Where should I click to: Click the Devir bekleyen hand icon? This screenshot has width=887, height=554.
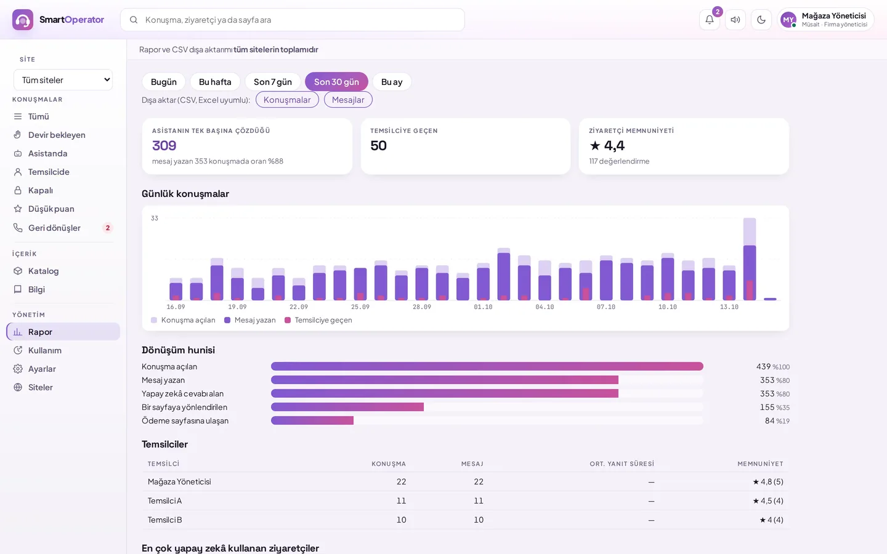pyautogui.click(x=18, y=135)
